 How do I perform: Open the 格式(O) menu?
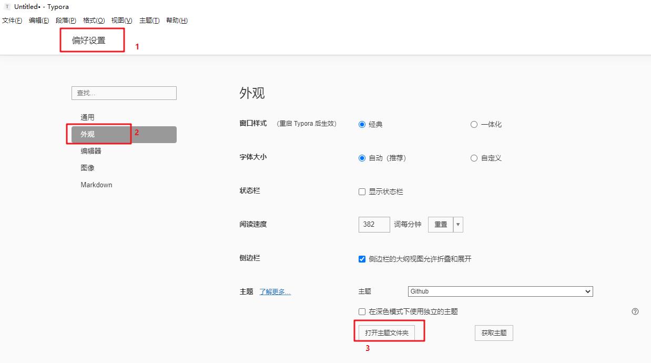point(94,21)
